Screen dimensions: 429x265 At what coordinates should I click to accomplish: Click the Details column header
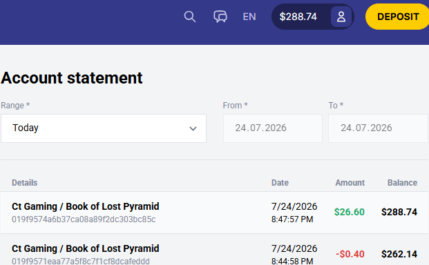pyautogui.click(x=25, y=182)
